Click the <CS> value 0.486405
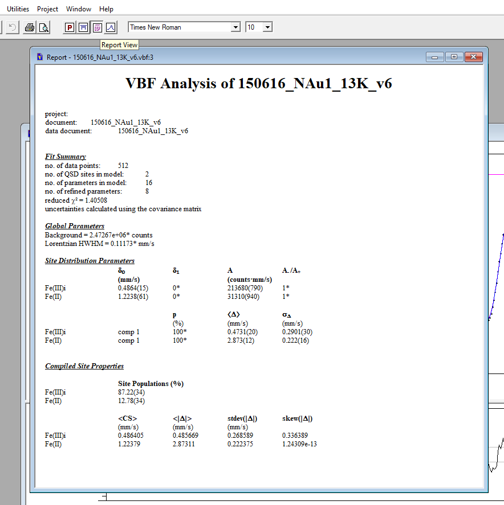Screen dimensions: 504x505 point(131,436)
